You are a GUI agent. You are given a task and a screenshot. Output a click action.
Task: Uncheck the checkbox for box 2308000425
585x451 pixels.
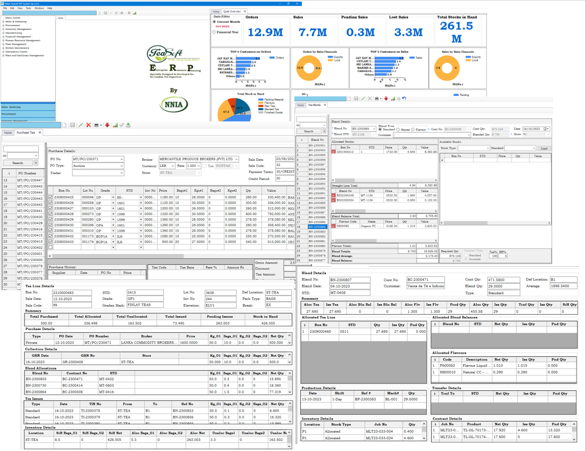tap(51, 198)
